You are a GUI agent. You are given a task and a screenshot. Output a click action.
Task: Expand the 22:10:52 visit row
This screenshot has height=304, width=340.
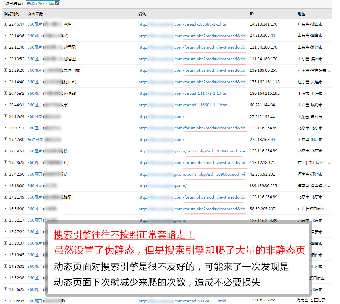pos(6,58)
